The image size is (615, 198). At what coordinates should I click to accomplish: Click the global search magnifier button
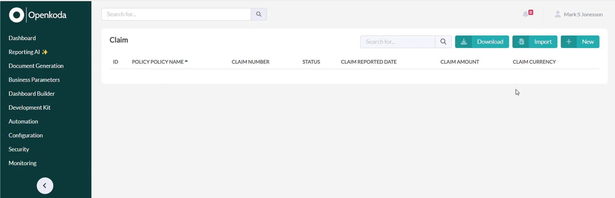[259, 14]
